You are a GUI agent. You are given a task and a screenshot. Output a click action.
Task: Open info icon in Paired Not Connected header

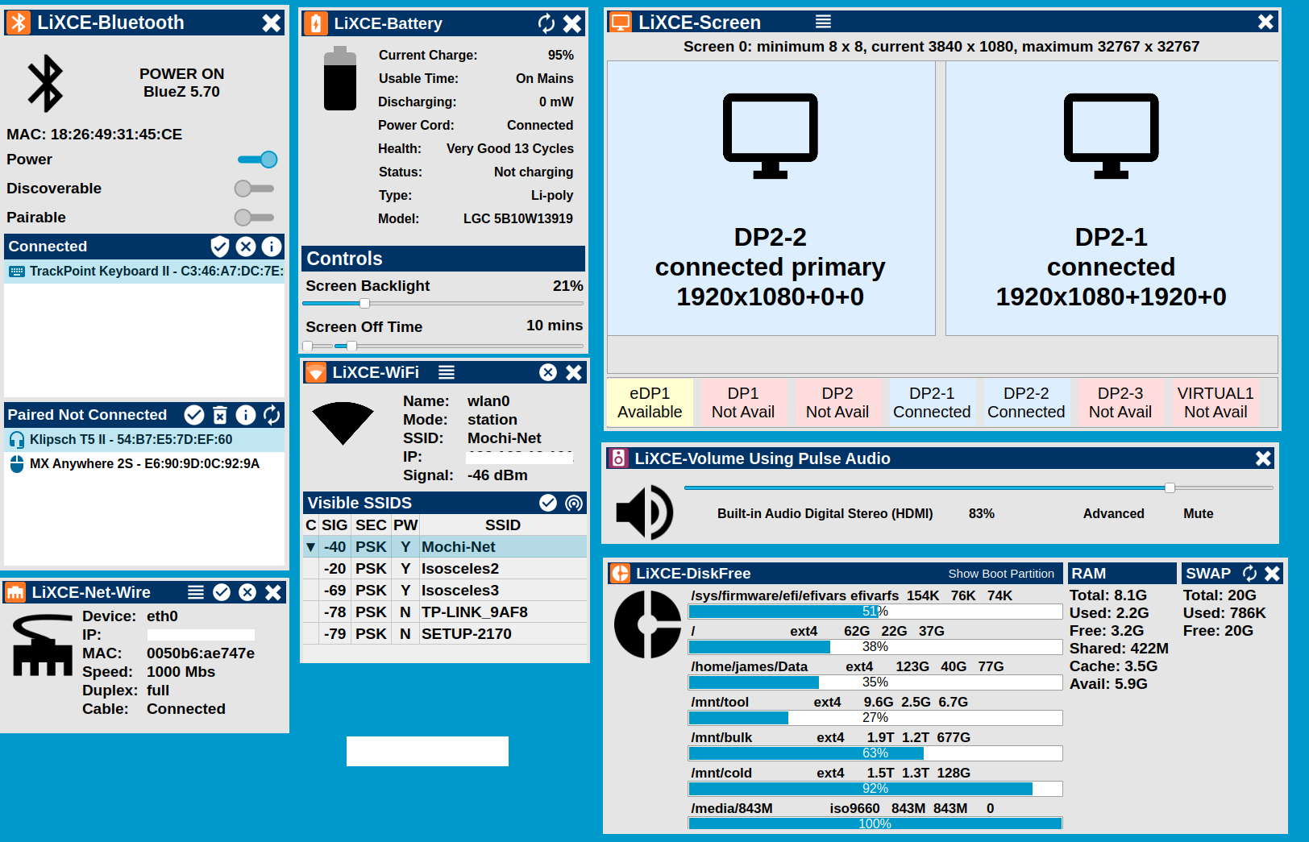[x=246, y=415]
